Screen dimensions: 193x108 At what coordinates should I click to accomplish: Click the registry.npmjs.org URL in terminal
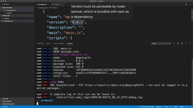(114, 85)
